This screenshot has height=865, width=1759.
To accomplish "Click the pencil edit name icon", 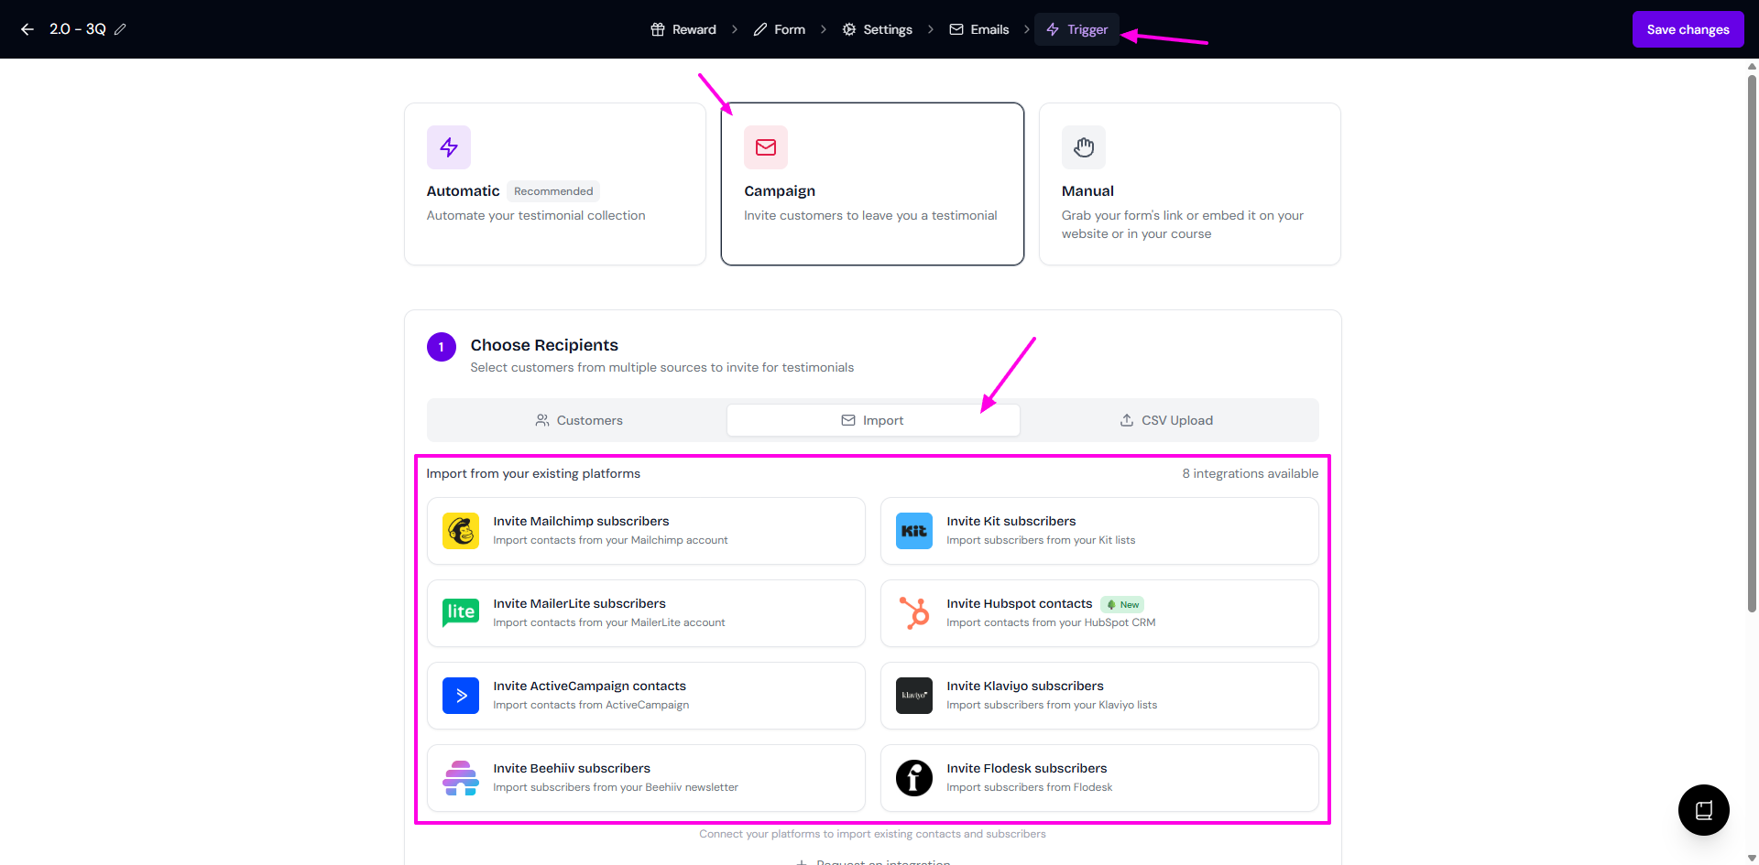I will pos(120,29).
